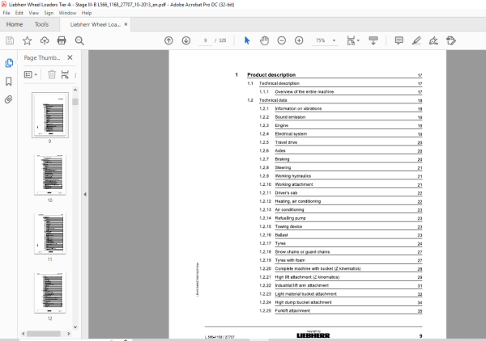Open the File menu
Viewport: 486px width, 341px height.
tap(6, 13)
